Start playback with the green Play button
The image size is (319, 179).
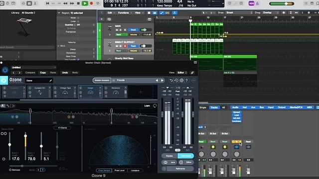[x=85, y=3]
